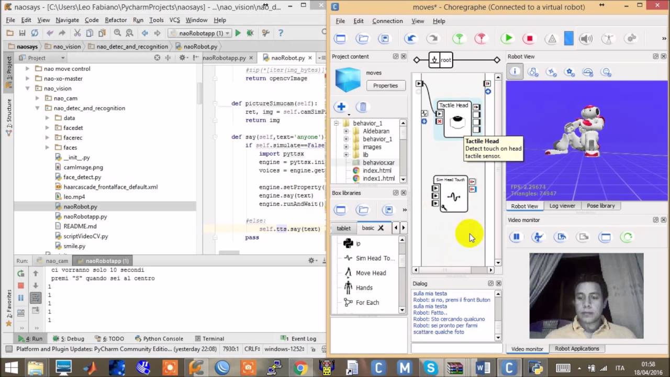The height and width of the screenshot is (377, 670).
Task: Click the green Rerun icon in PyCharm Run panel
Action: pos(21,273)
